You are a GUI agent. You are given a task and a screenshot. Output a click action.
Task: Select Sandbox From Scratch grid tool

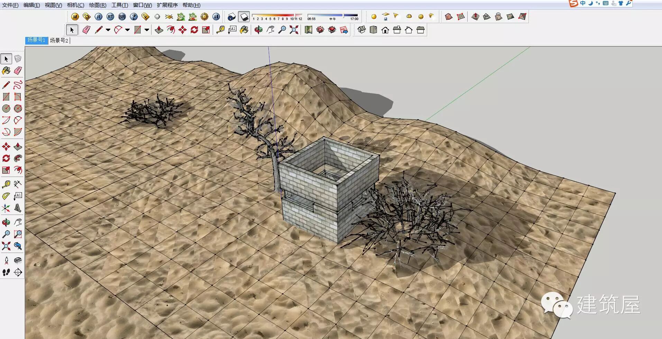tap(461, 17)
